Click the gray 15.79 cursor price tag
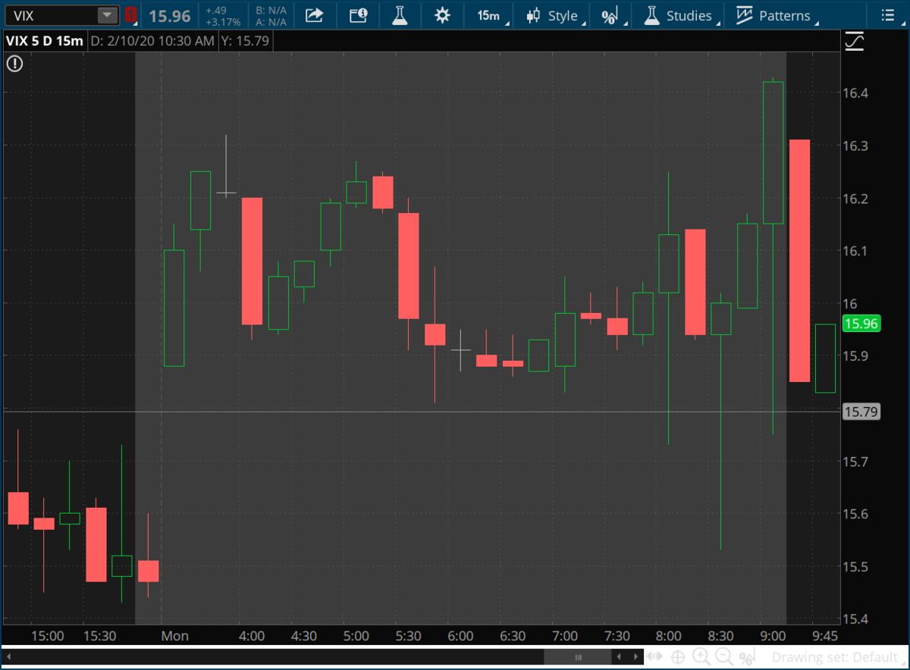This screenshot has width=910, height=670. click(x=861, y=412)
